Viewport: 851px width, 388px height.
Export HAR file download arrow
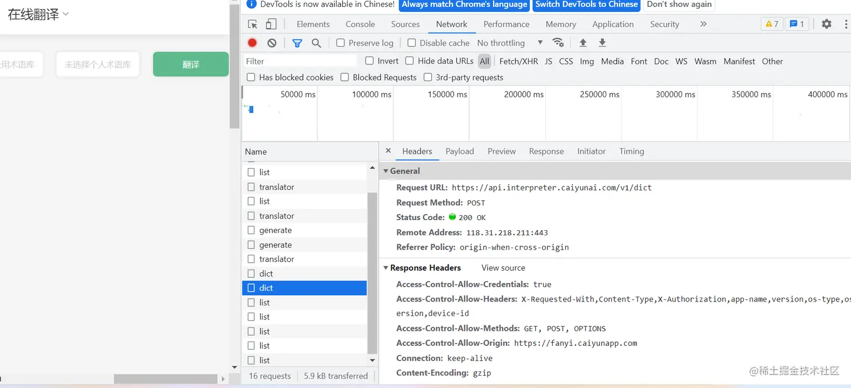[x=602, y=43]
